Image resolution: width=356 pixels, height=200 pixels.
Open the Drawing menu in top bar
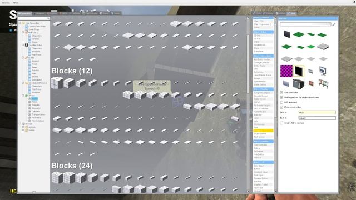(x=6, y=3)
